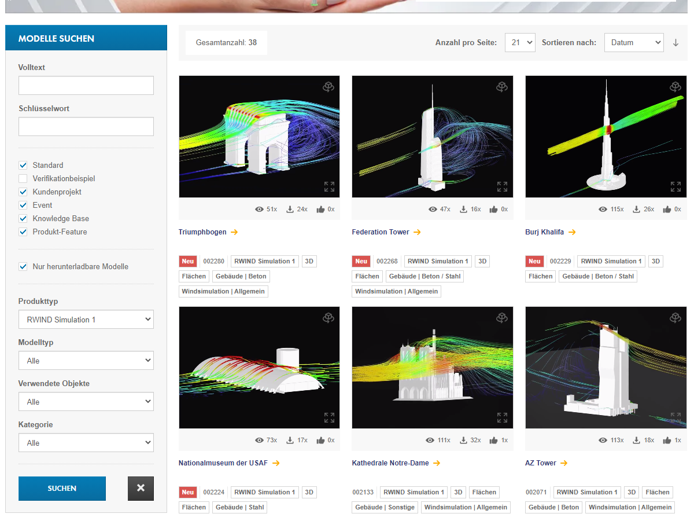Click the Triumphbogen preview thumbnail

point(259,136)
